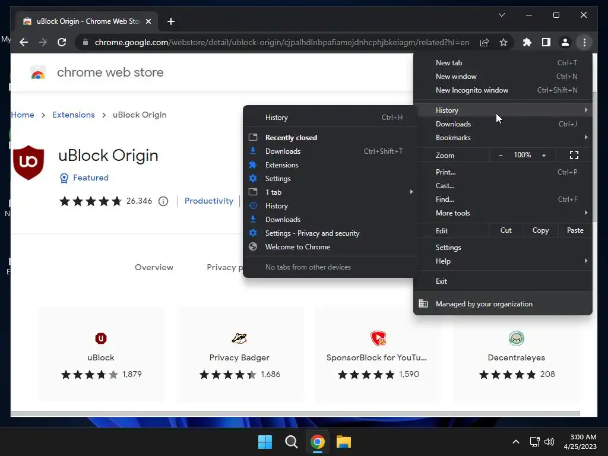608x456 pixels.
Task: Expand the History submenu entry
Action: [x=503, y=110]
